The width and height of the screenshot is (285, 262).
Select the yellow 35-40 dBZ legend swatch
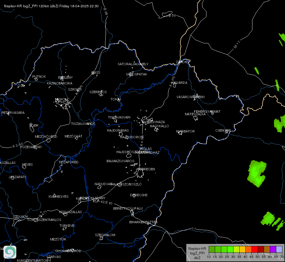(242, 249)
